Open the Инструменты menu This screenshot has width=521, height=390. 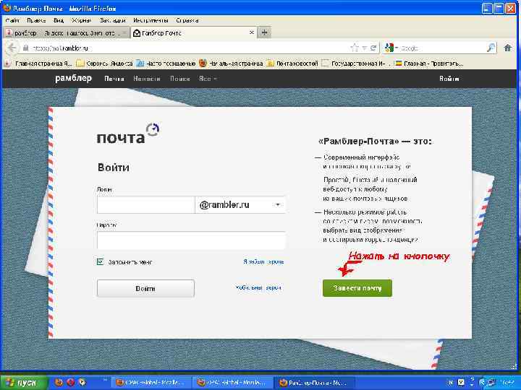(151, 20)
